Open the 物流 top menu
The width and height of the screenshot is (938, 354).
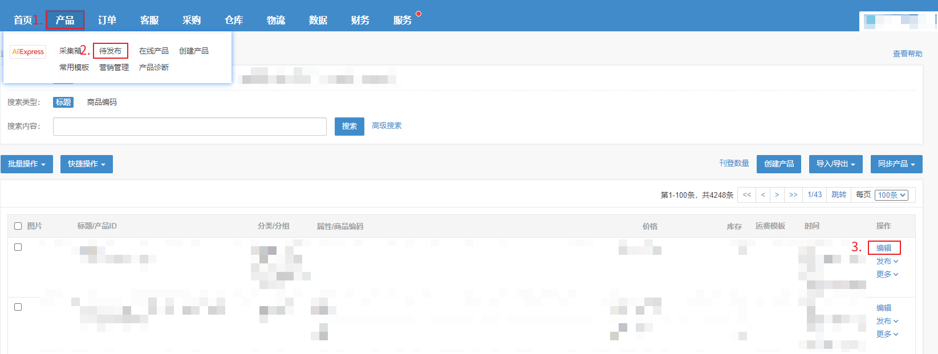(x=276, y=20)
